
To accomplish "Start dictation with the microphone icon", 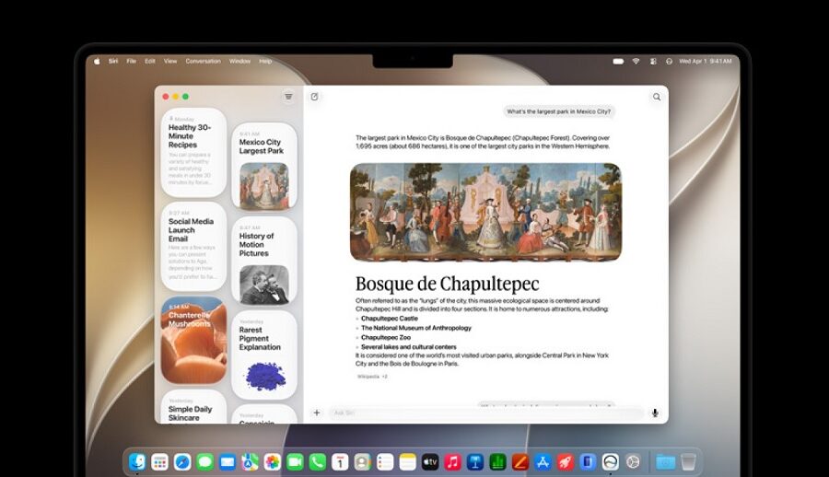I will point(655,413).
